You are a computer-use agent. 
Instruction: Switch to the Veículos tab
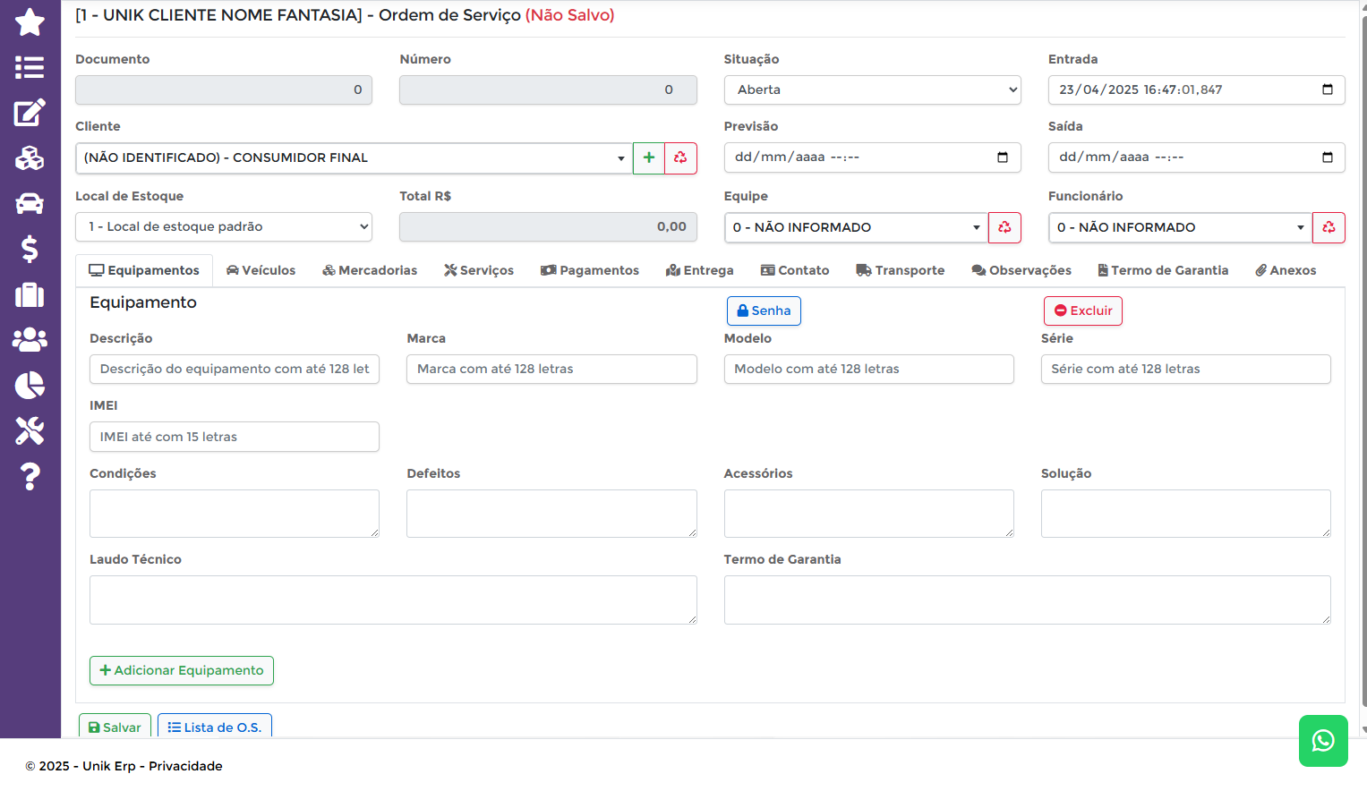tap(261, 271)
